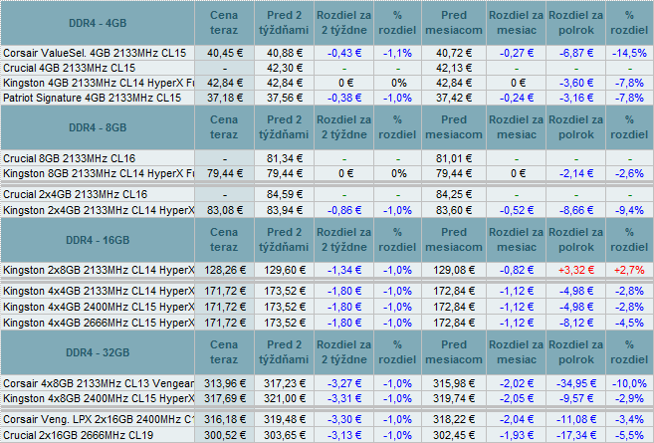Click Kingston 4x8GB 2400MHz CL15 row name
The image size is (654, 443).
pos(99,398)
